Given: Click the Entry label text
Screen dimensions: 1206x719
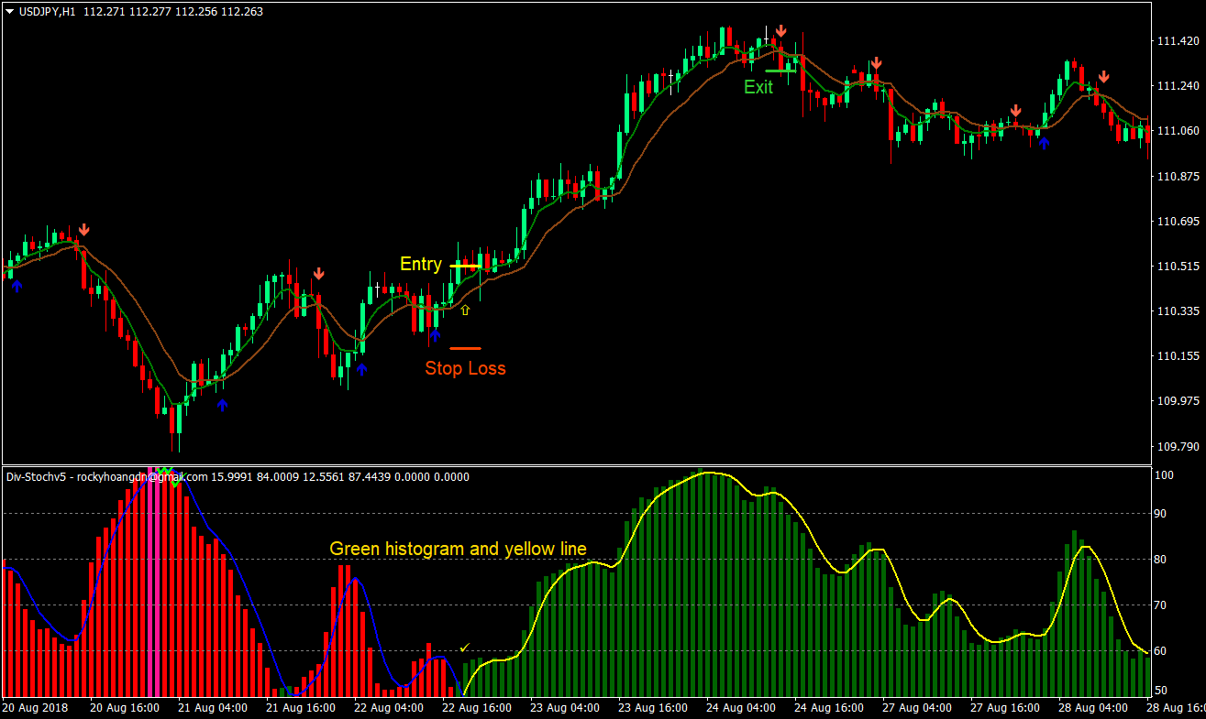Looking at the screenshot, I should [420, 264].
